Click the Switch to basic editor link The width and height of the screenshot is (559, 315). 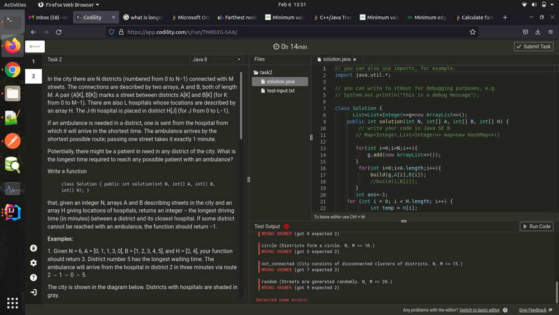(x=479, y=310)
